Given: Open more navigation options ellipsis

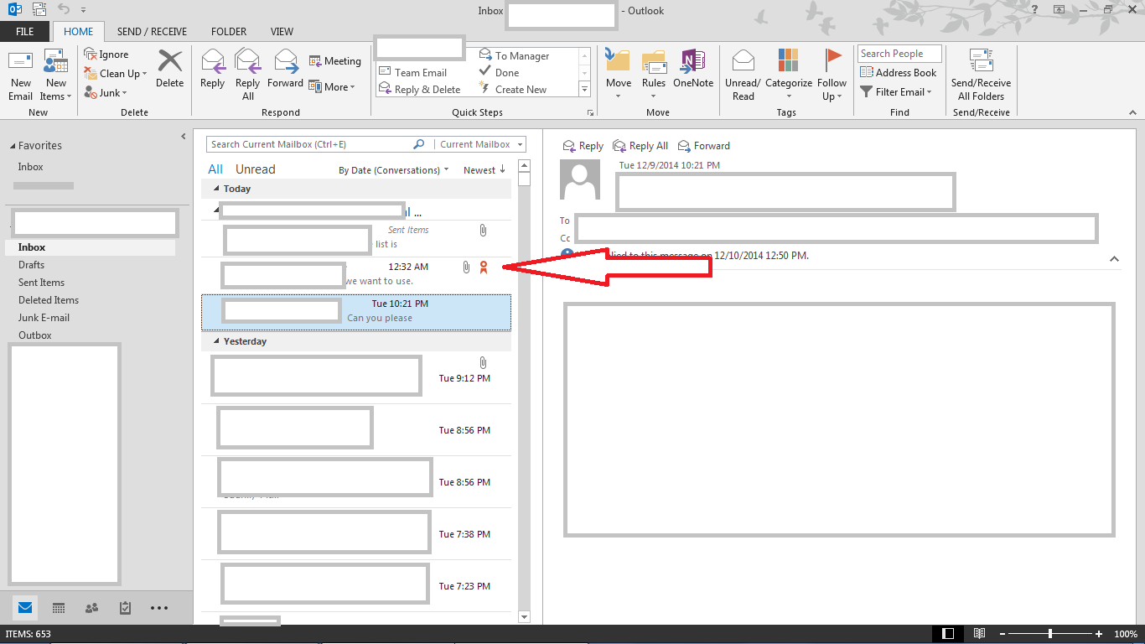Looking at the screenshot, I should [159, 608].
